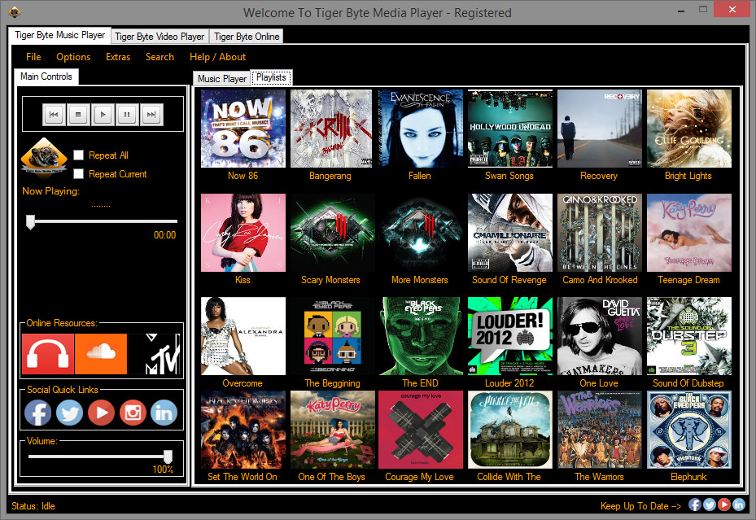Open the Search menu
Viewport: 756px width, 520px height.
tap(160, 57)
